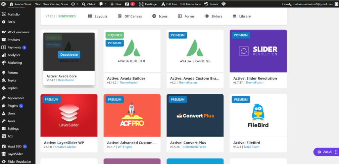Click Woo: Store Coming Soon notice
The height and width of the screenshot is (164, 339).
point(51,4)
